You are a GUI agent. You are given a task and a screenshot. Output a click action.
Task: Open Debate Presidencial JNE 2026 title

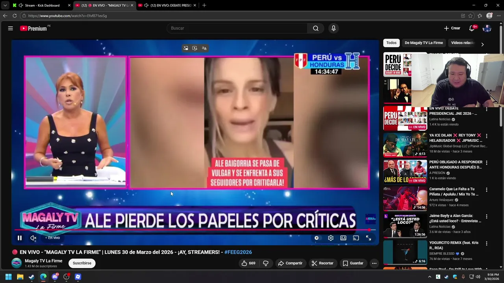coord(453,111)
